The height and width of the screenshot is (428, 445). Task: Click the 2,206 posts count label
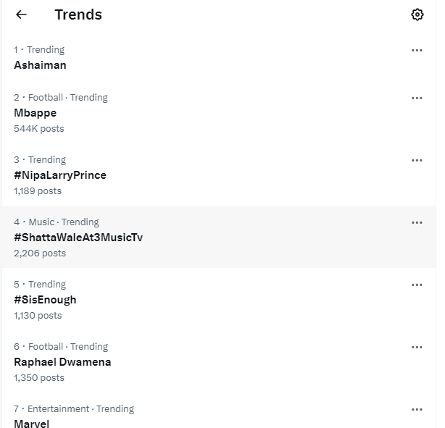(40, 253)
